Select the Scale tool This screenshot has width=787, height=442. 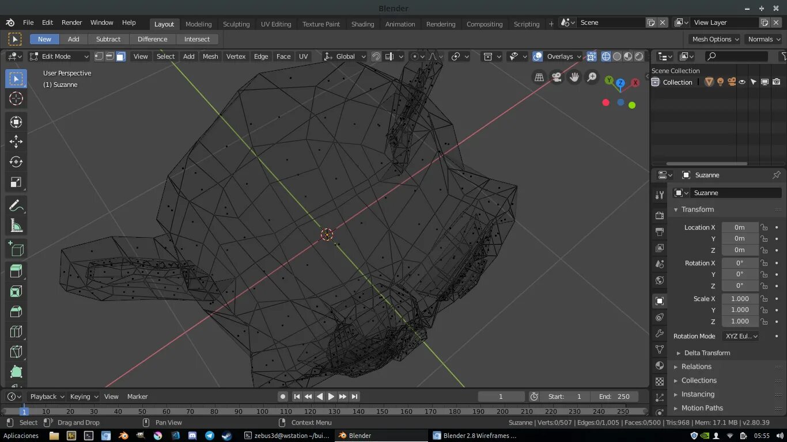(16, 183)
